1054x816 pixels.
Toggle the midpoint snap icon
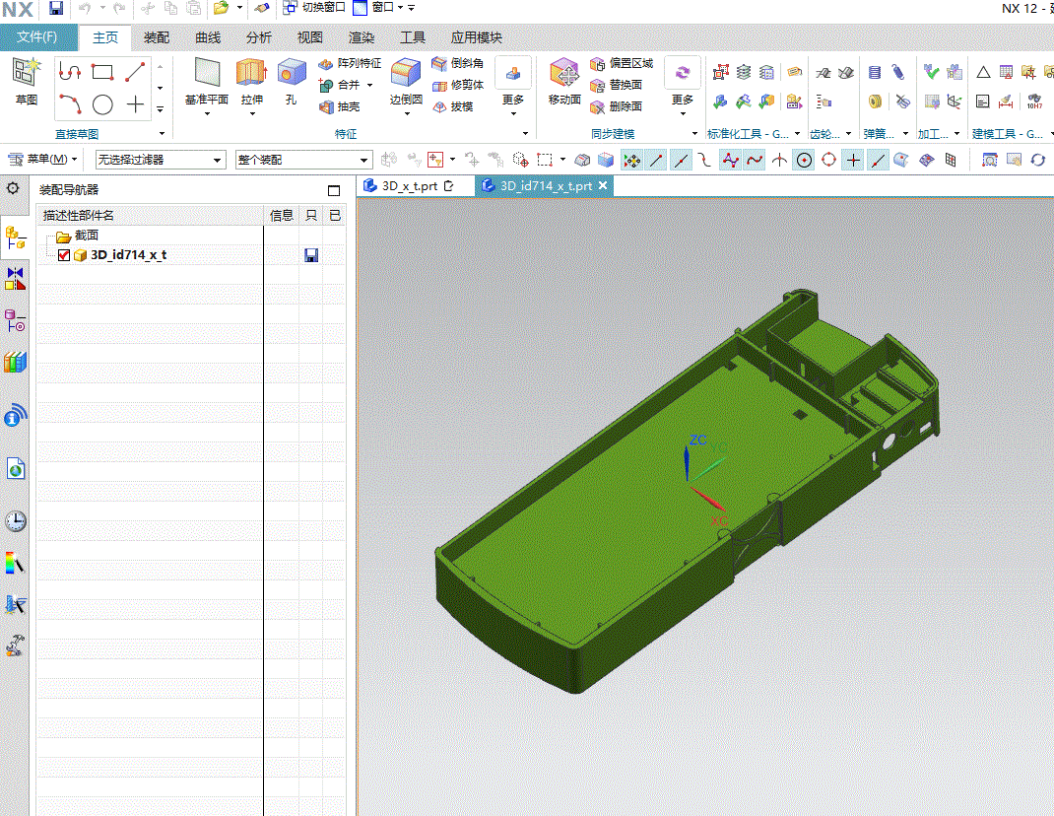point(682,160)
